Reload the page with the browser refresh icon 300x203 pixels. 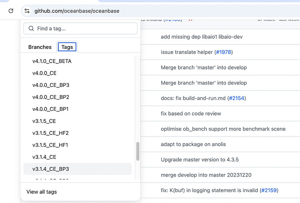tap(11, 11)
